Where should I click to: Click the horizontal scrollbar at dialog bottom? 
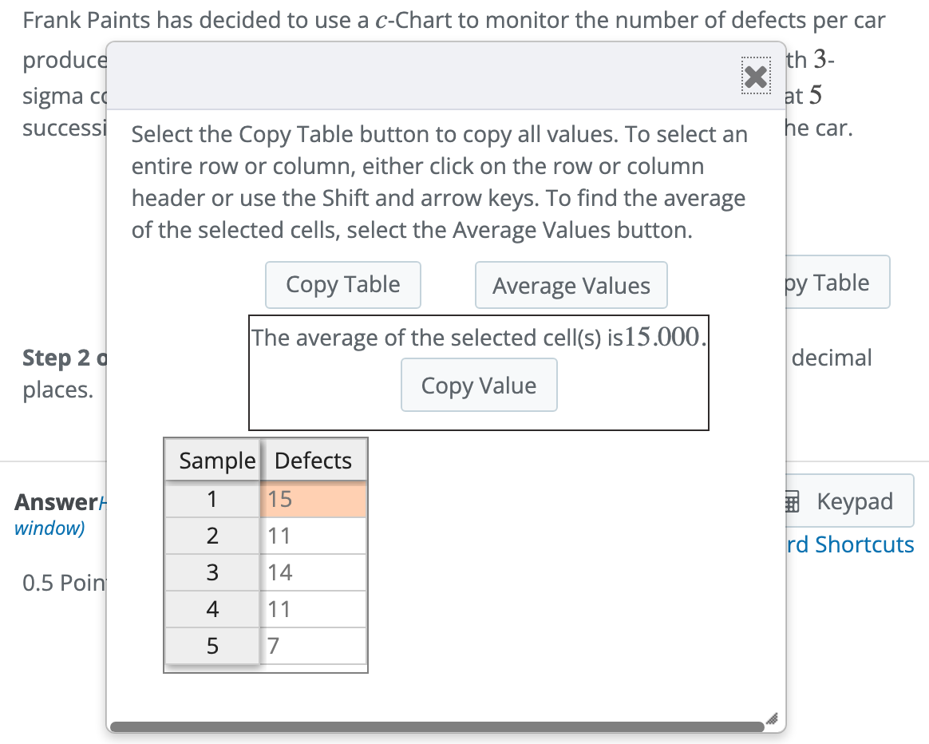(439, 725)
